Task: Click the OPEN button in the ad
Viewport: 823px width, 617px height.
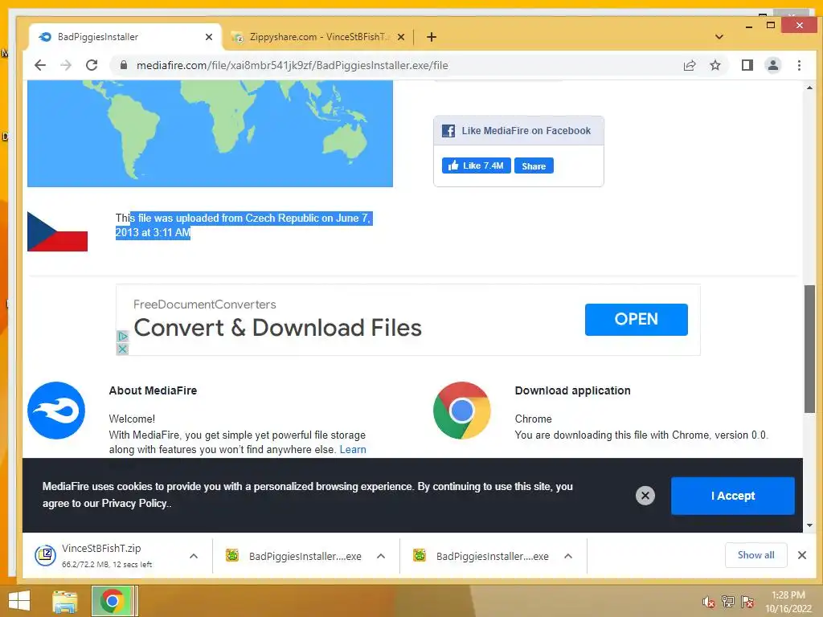Action: point(637,319)
